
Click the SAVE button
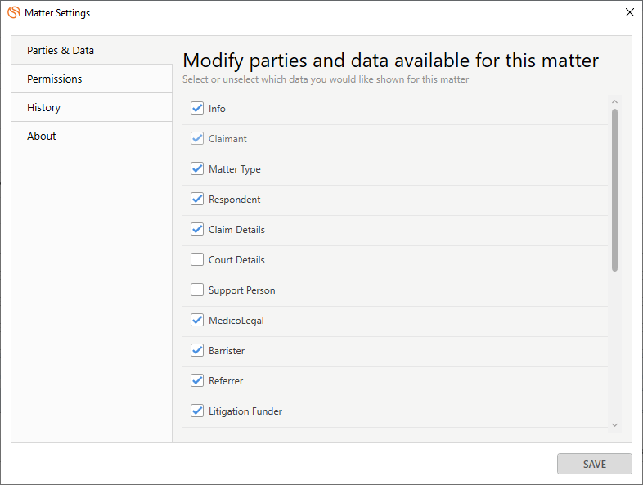[594, 464]
